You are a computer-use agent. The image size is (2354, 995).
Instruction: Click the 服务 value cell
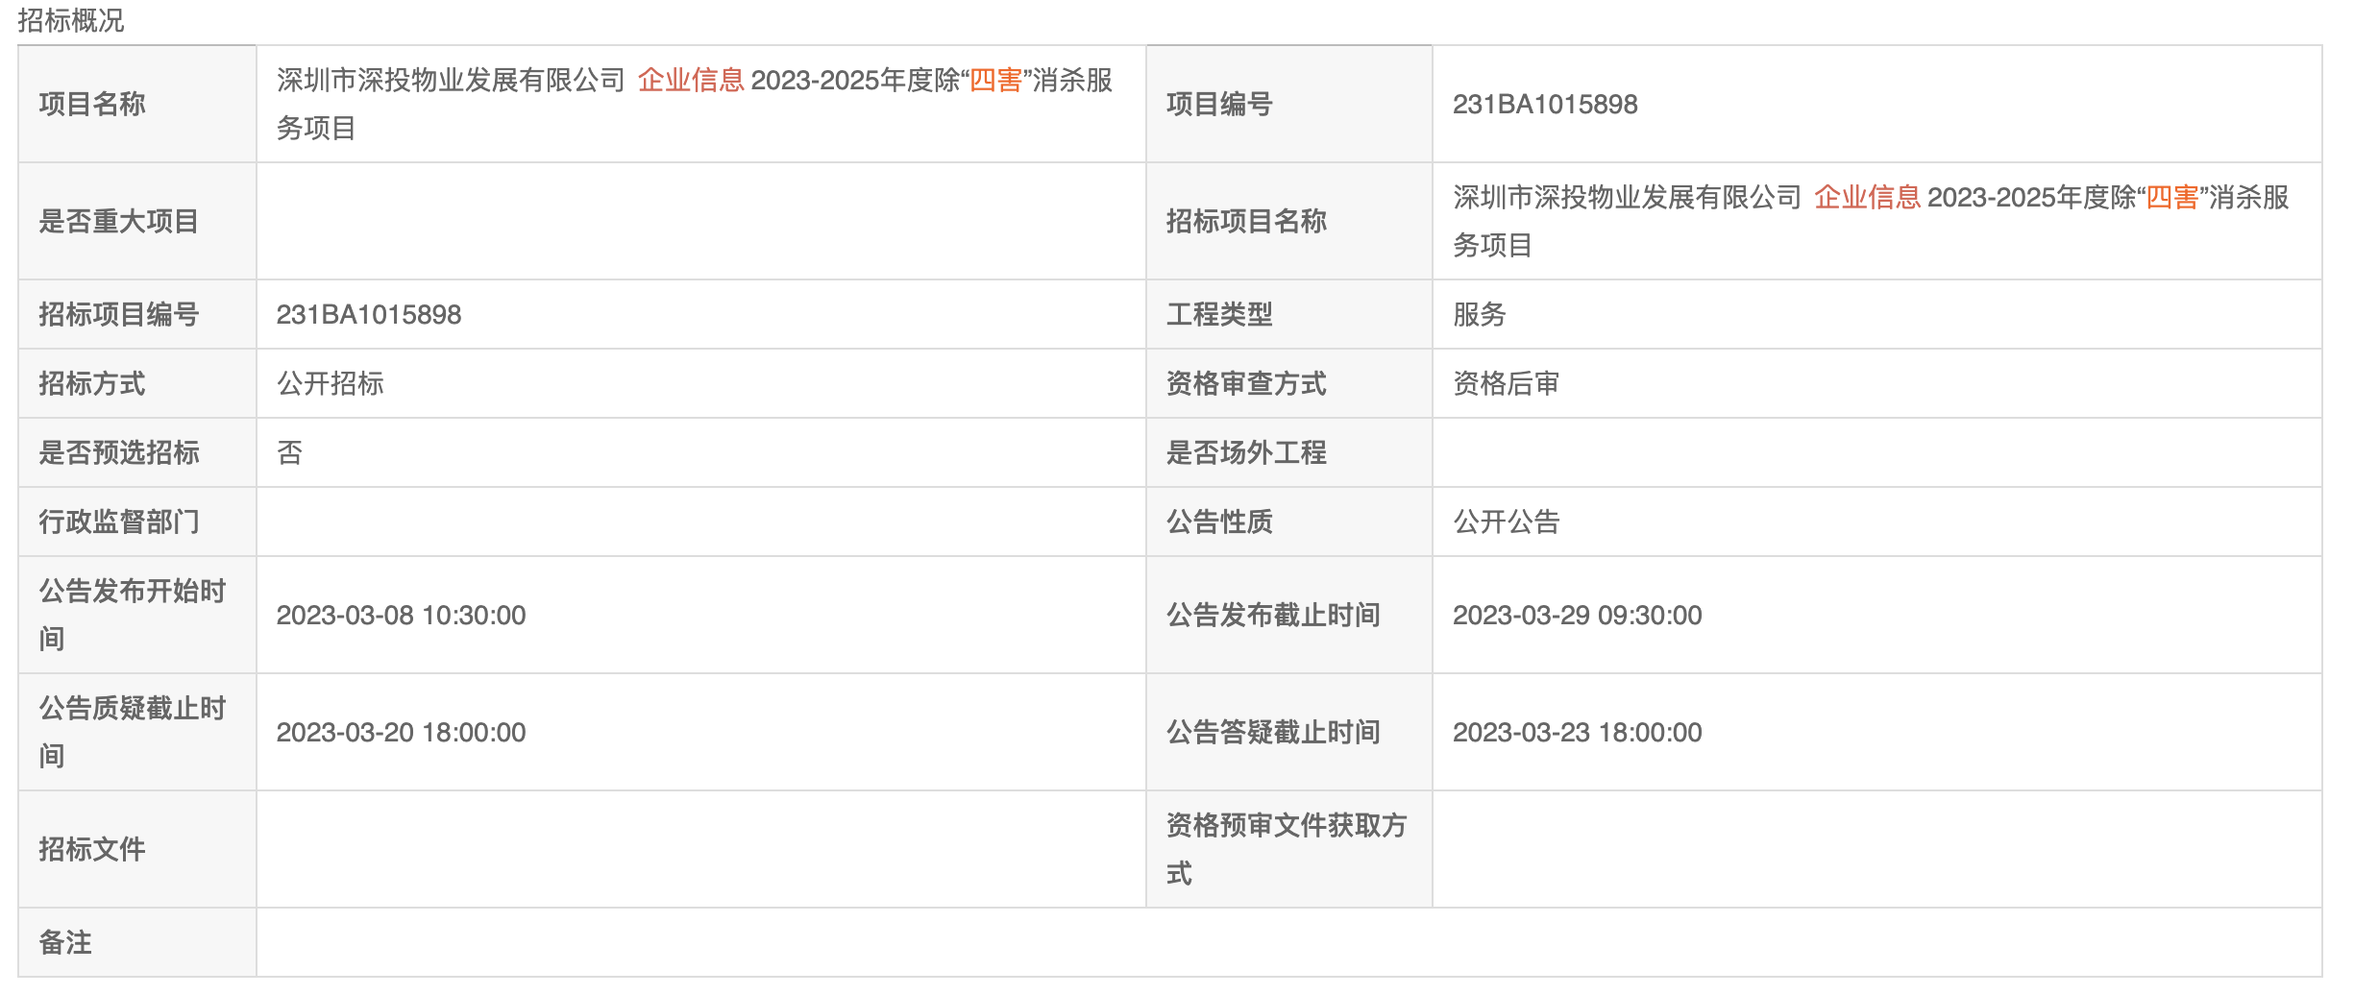pos(1877,314)
